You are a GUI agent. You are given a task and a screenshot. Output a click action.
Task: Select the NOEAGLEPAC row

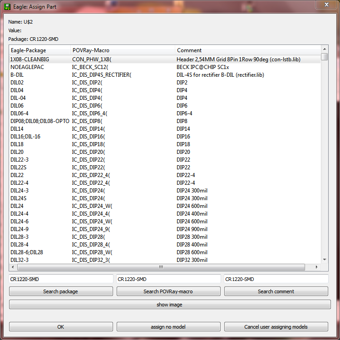point(165,67)
